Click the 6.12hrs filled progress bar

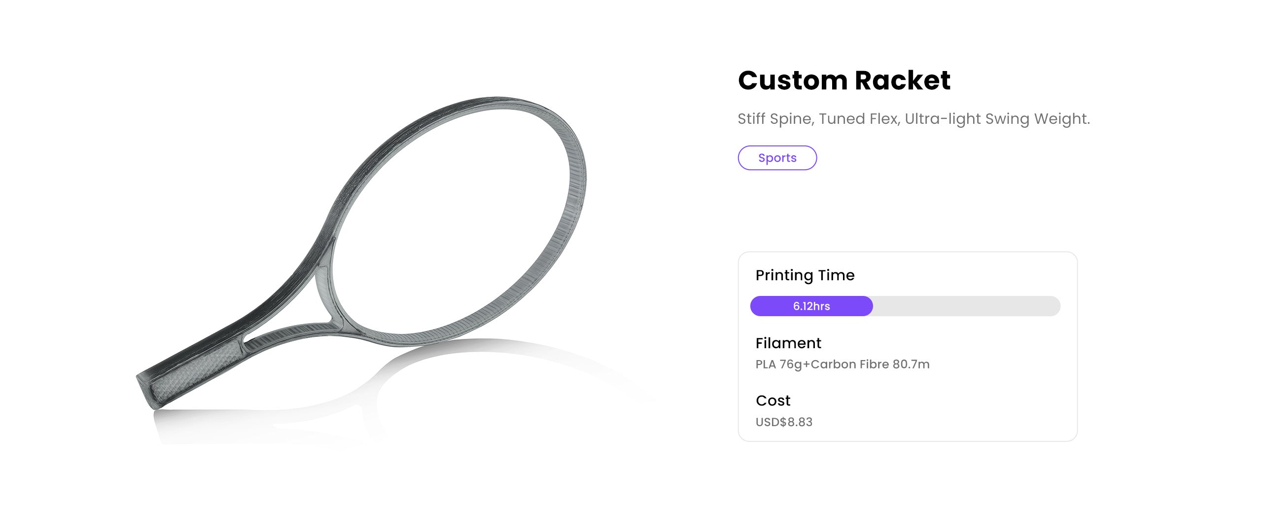pos(811,306)
